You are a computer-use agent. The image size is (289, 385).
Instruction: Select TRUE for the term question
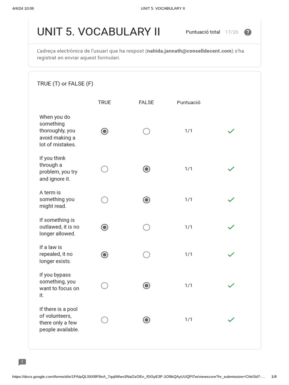pos(105,200)
